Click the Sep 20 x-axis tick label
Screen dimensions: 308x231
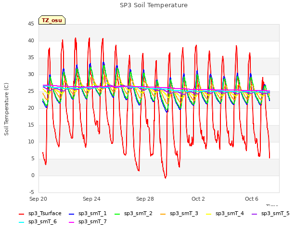click(38, 199)
